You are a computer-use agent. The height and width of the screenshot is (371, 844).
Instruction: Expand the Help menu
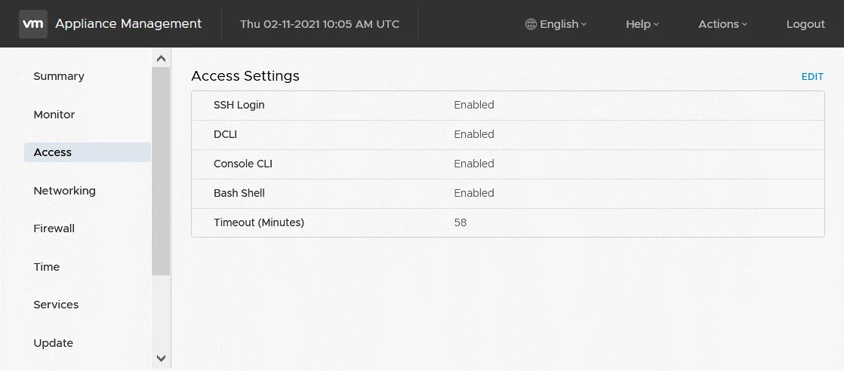642,24
